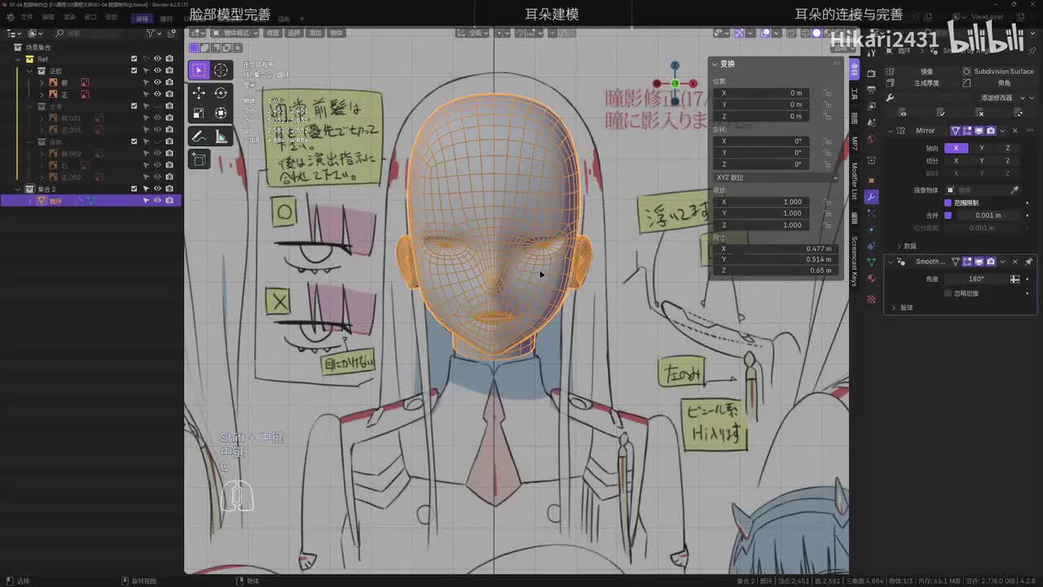
Task: Remove the Mirror modifier with X
Action: (1014, 130)
